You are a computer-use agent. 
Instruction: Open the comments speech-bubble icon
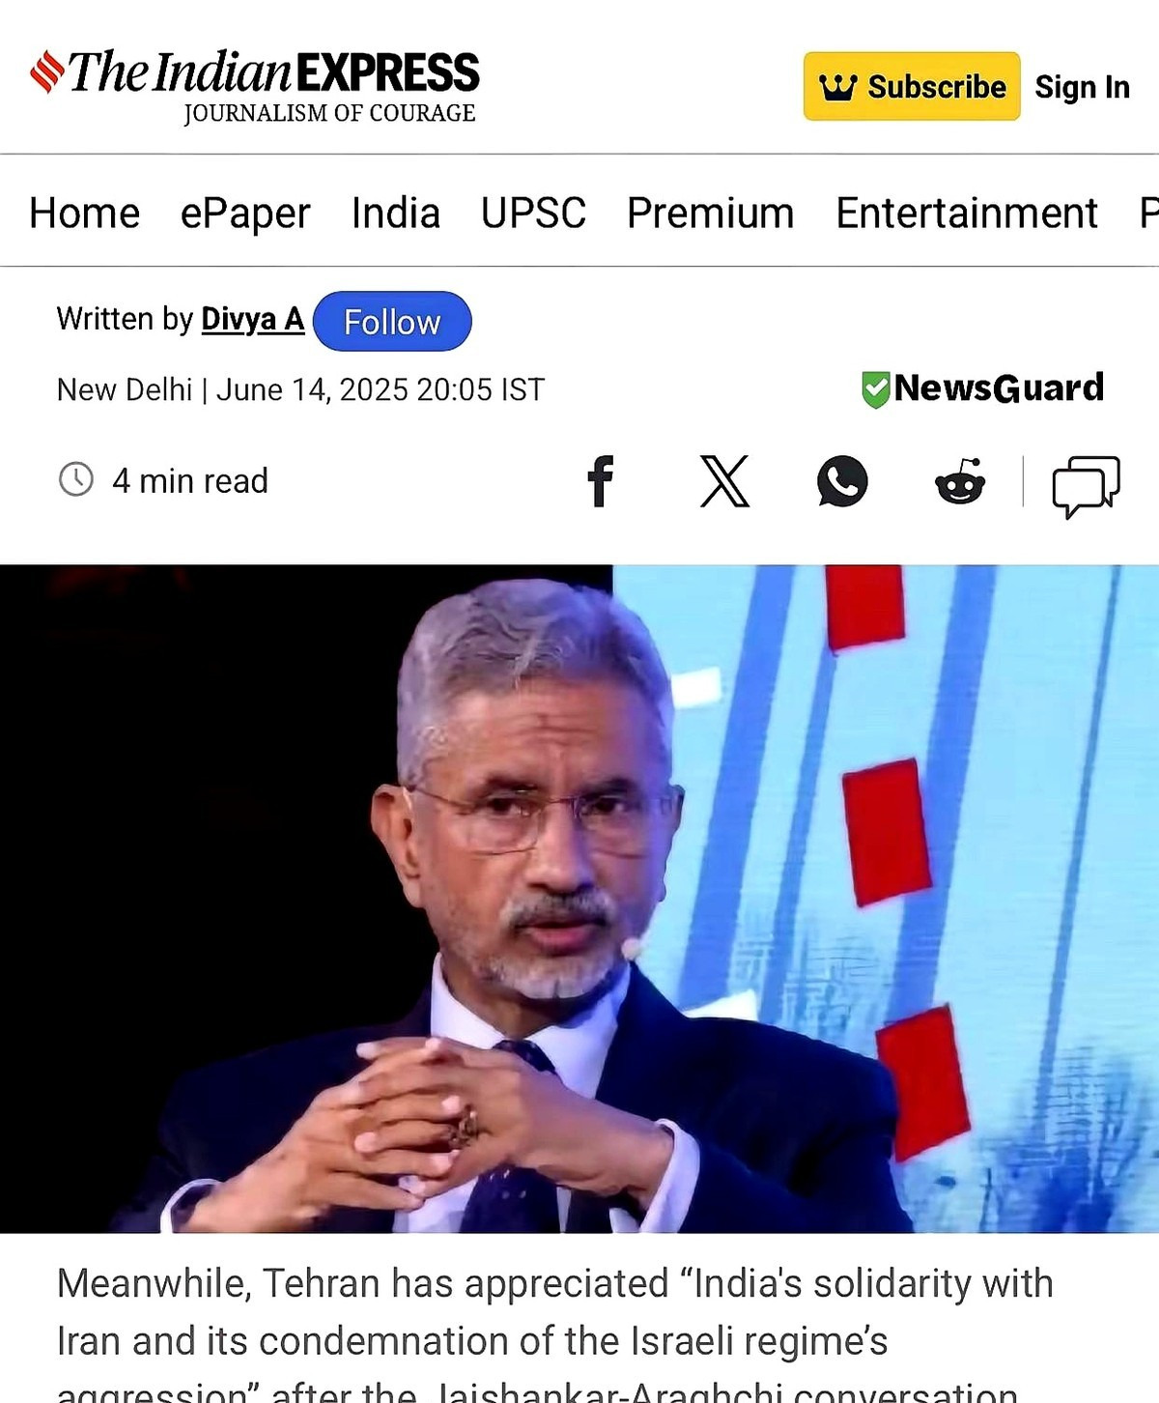pyautogui.click(x=1086, y=485)
